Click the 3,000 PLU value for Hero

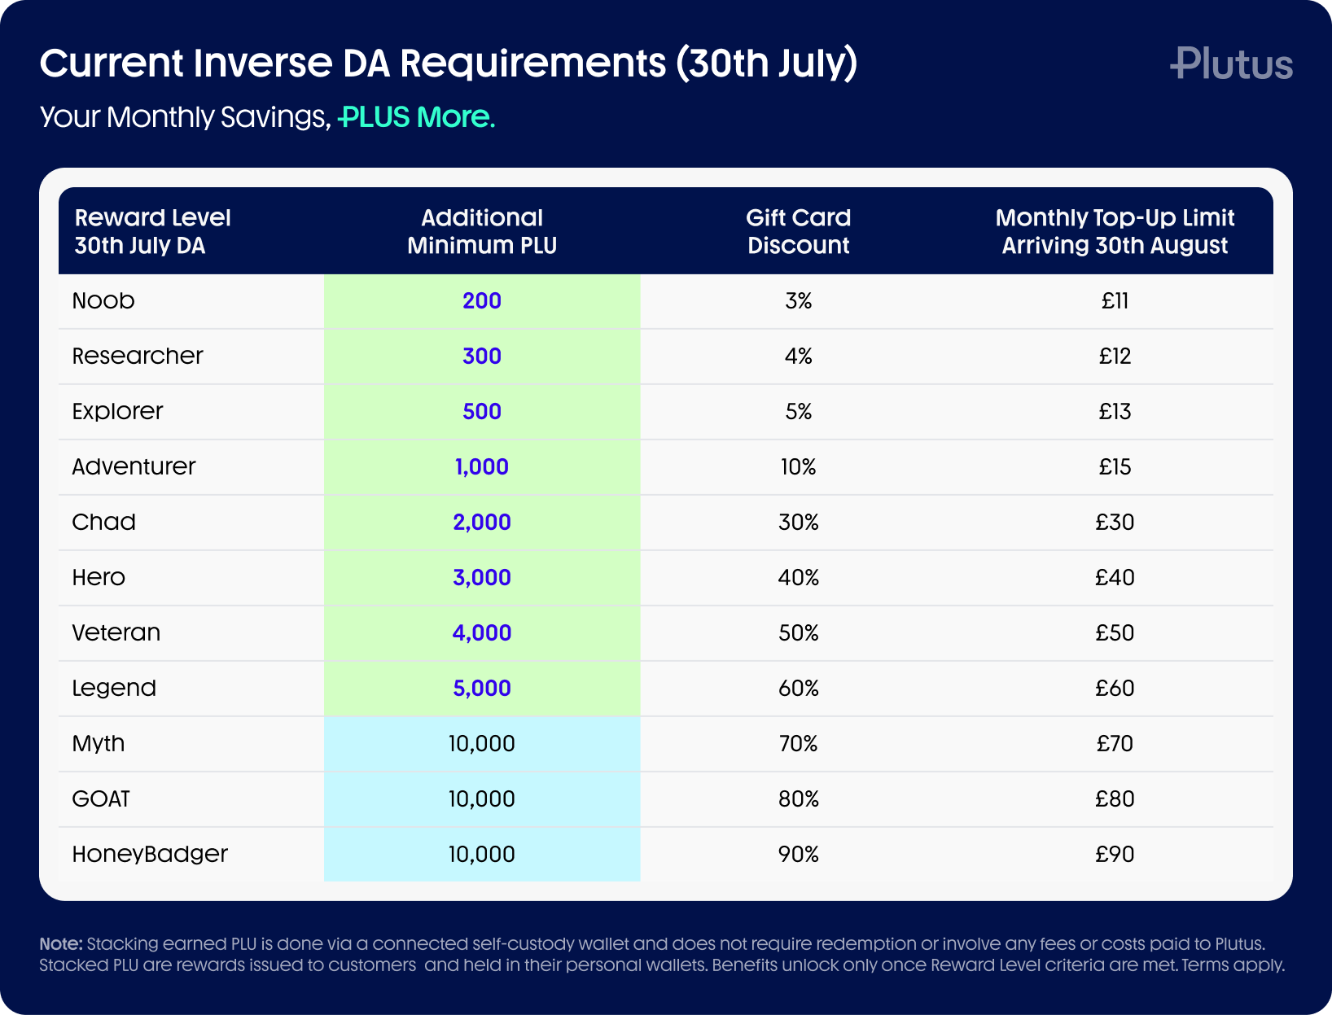(482, 577)
